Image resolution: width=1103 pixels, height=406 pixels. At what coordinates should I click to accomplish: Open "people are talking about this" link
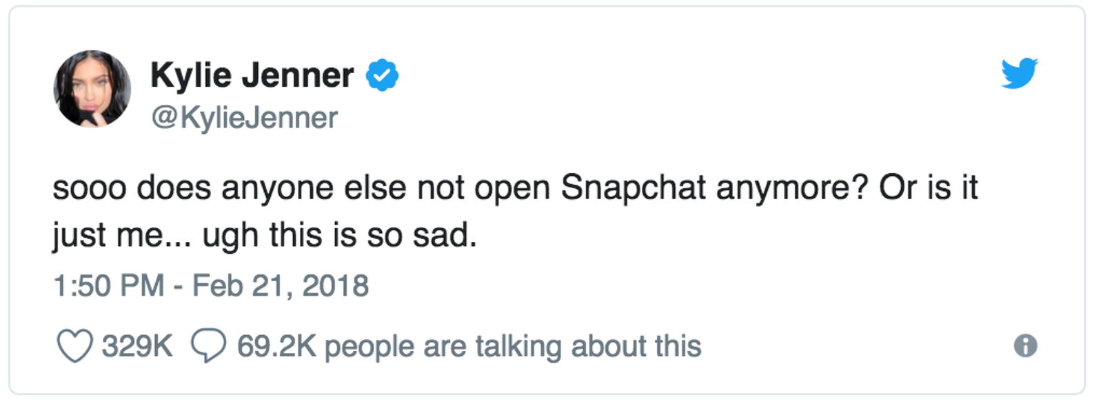(x=513, y=346)
